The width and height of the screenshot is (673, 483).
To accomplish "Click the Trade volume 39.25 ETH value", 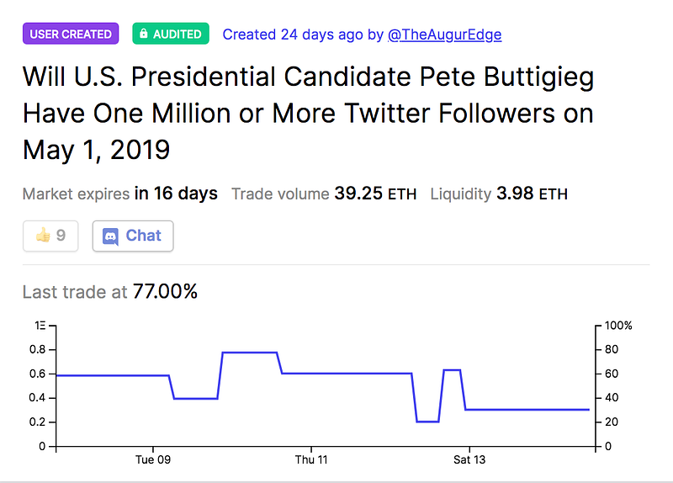I will coord(375,194).
